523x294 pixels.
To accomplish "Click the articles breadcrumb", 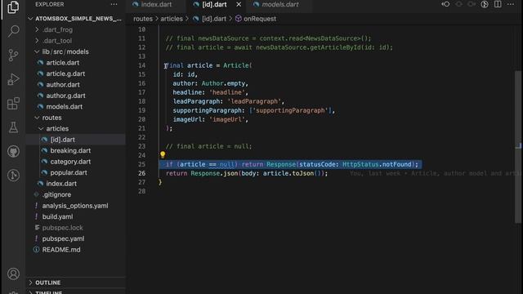I will pyautogui.click(x=172, y=19).
